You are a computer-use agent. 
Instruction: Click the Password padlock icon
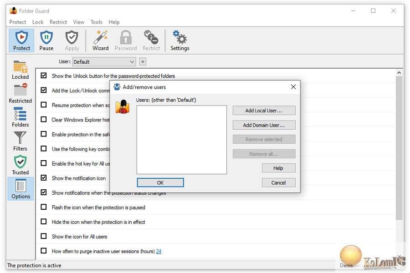click(x=126, y=37)
